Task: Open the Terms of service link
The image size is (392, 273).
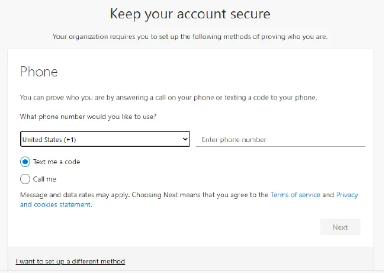Action: (x=295, y=195)
